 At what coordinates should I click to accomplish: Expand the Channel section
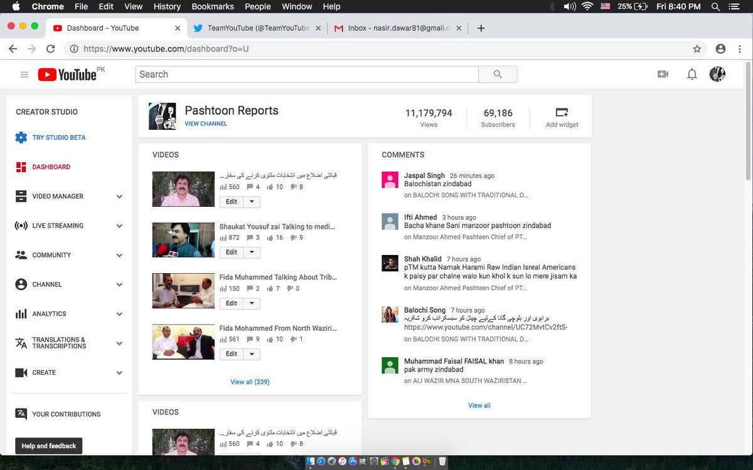click(119, 285)
